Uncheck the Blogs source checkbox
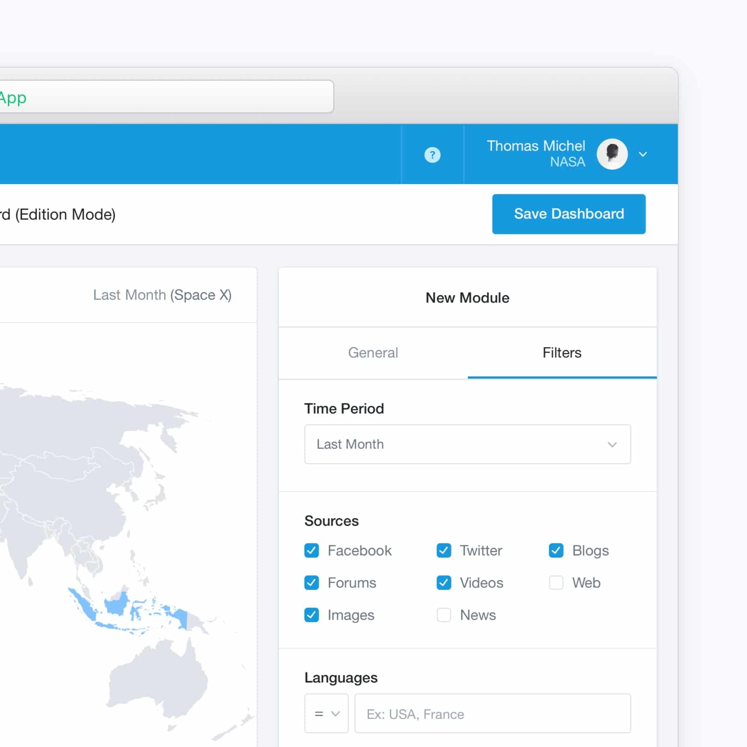Screen dimensions: 747x747 tap(556, 550)
